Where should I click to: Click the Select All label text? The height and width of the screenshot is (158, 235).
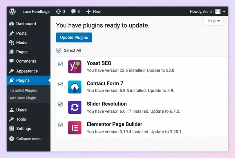[x=72, y=50]
